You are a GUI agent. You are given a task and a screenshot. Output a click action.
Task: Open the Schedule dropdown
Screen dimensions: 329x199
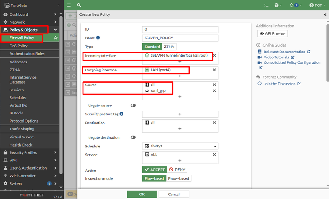click(180, 146)
